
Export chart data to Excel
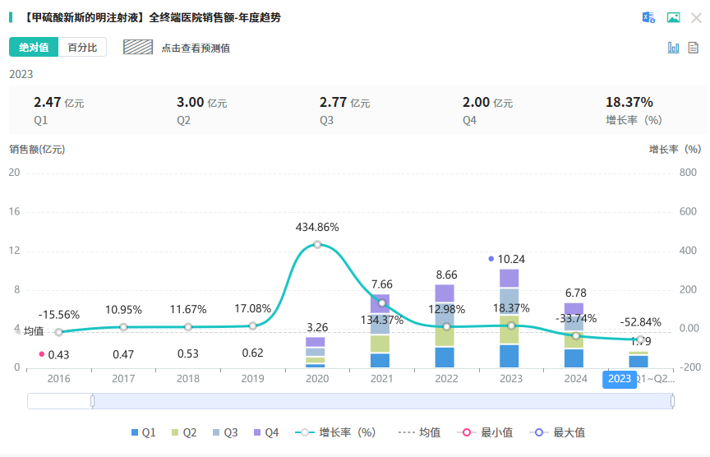coord(648,17)
